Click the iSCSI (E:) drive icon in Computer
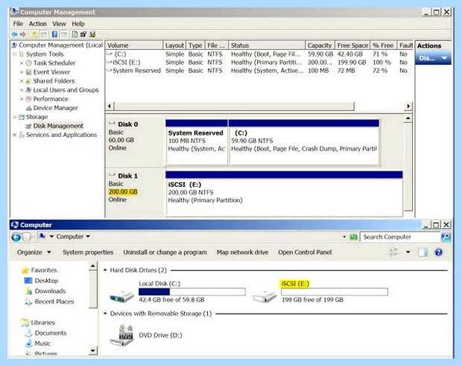 coord(264,296)
